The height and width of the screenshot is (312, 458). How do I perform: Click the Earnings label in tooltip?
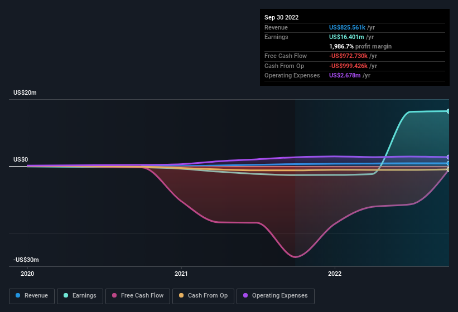coord(276,37)
